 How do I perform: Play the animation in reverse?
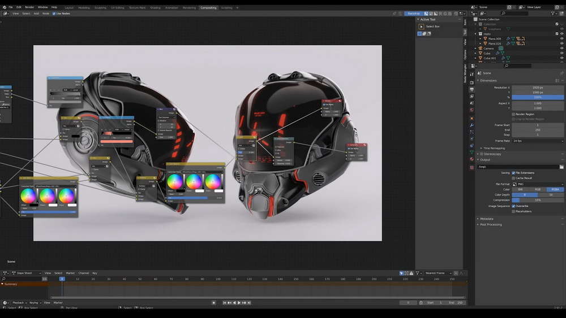click(234, 303)
